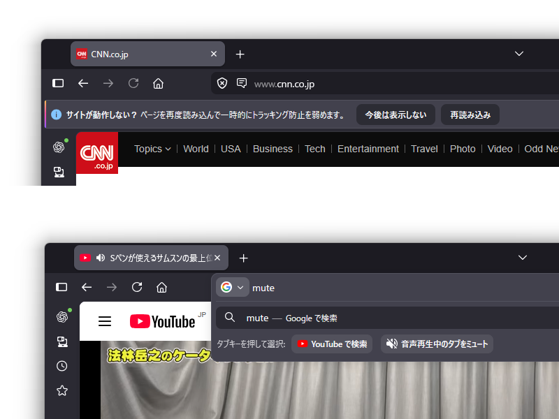Screen dimensions: 559x419
Task: Go forward in the YouTube window
Action: pos(112,287)
